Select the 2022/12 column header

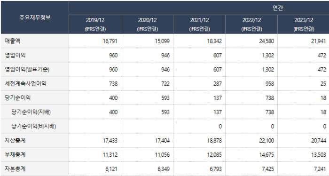(251, 24)
